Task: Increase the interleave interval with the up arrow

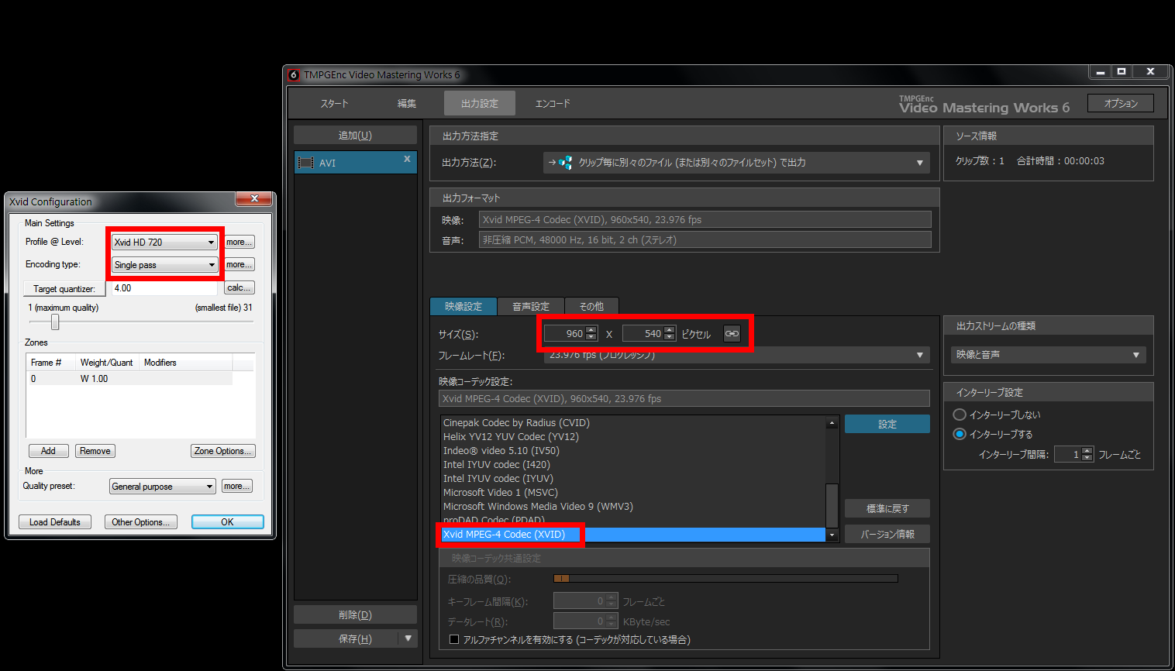Action: [1087, 451]
